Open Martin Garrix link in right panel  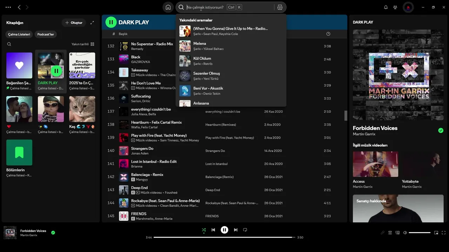[x=364, y=134]
